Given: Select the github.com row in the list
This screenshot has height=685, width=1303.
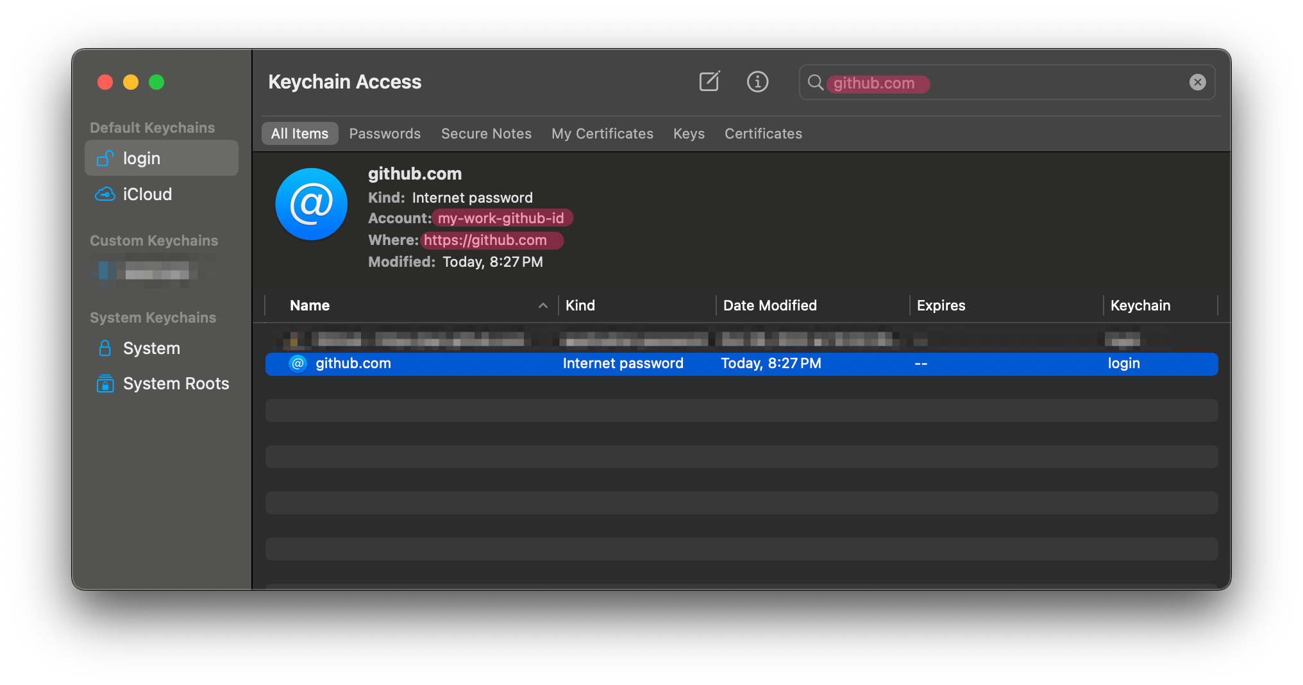Looking at the screenshot, I should (741, 364).
